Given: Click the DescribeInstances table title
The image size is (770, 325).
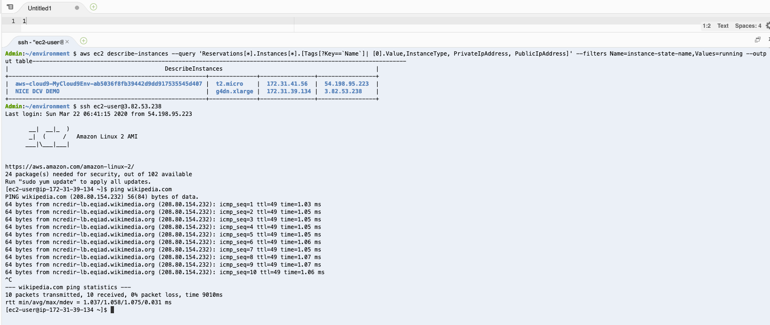Looking at the screenshot, I should tap(194, 69).
